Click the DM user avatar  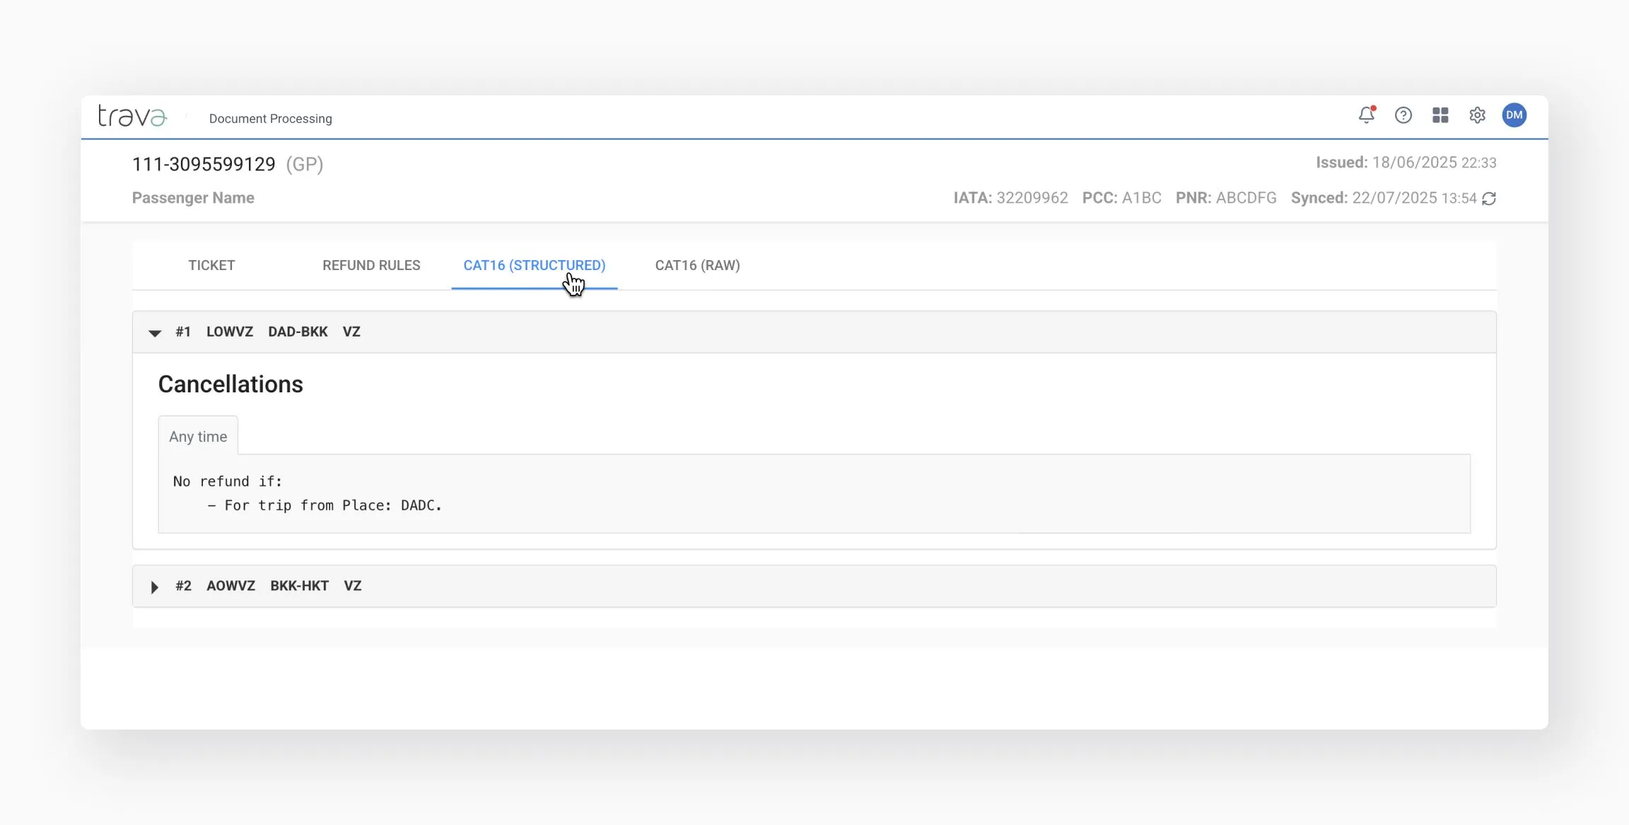pyautogui.click(x=1514, y=115)
